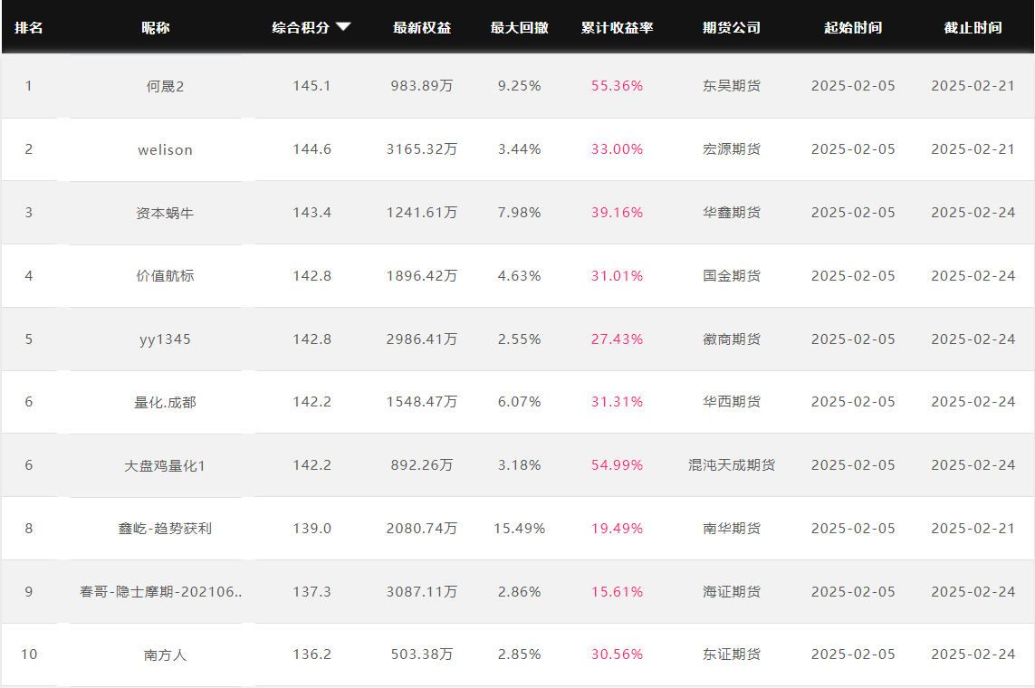Select the score 139.0
Screen dimensions: 1035x688
(x=311, y=529)
